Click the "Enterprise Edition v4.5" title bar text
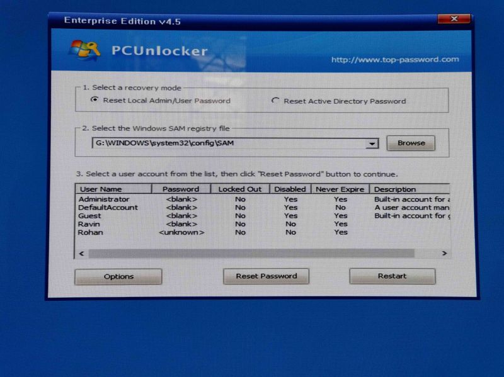Screen dimensions: 504x377 pos(122,21)
